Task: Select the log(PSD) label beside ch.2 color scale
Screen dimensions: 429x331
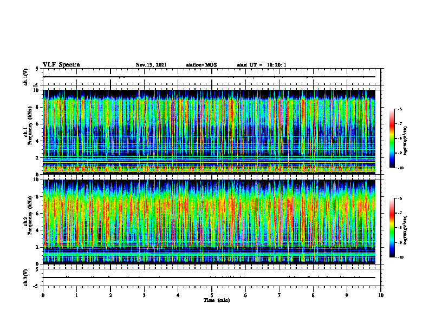Action: coord(406,230)
